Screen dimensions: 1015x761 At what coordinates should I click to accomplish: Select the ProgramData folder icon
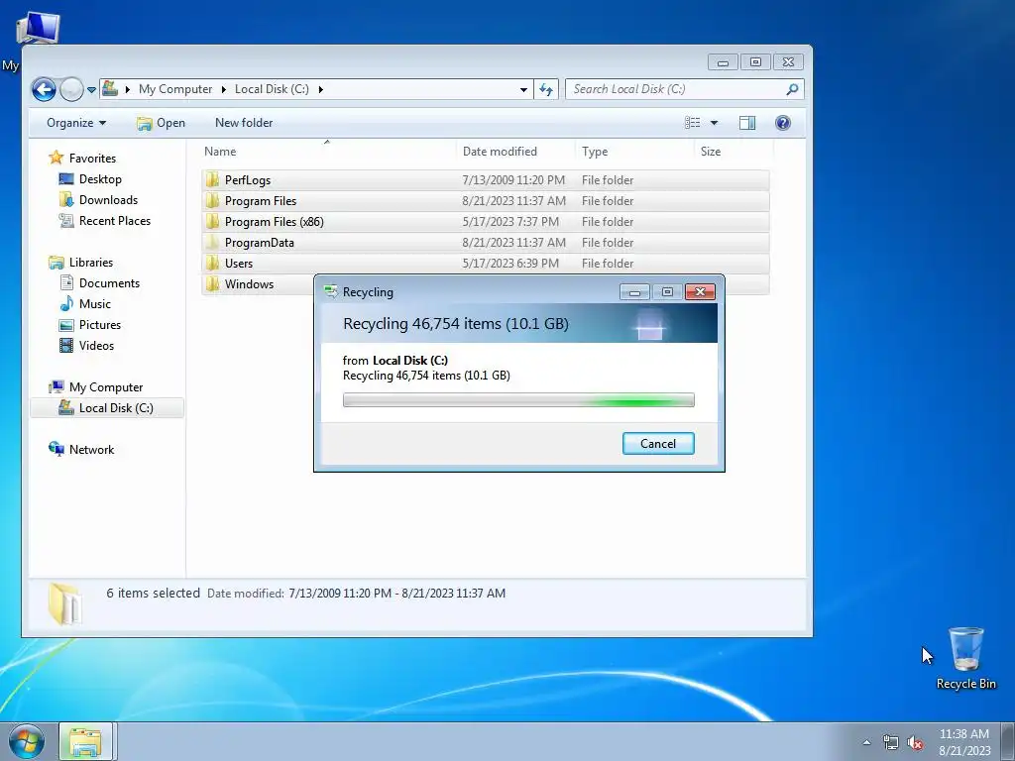212,242
